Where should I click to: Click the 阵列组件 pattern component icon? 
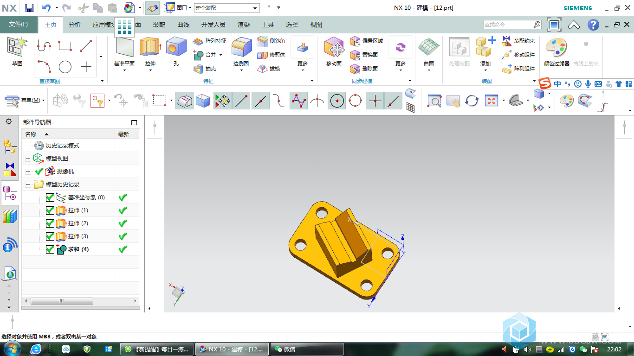pyautogui.click(x=506, y=69)
